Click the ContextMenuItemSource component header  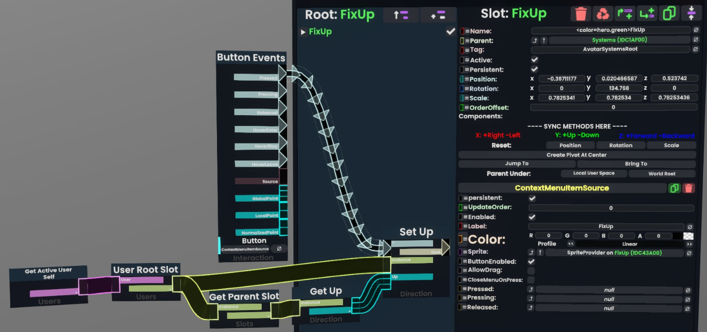coord(562,188)
